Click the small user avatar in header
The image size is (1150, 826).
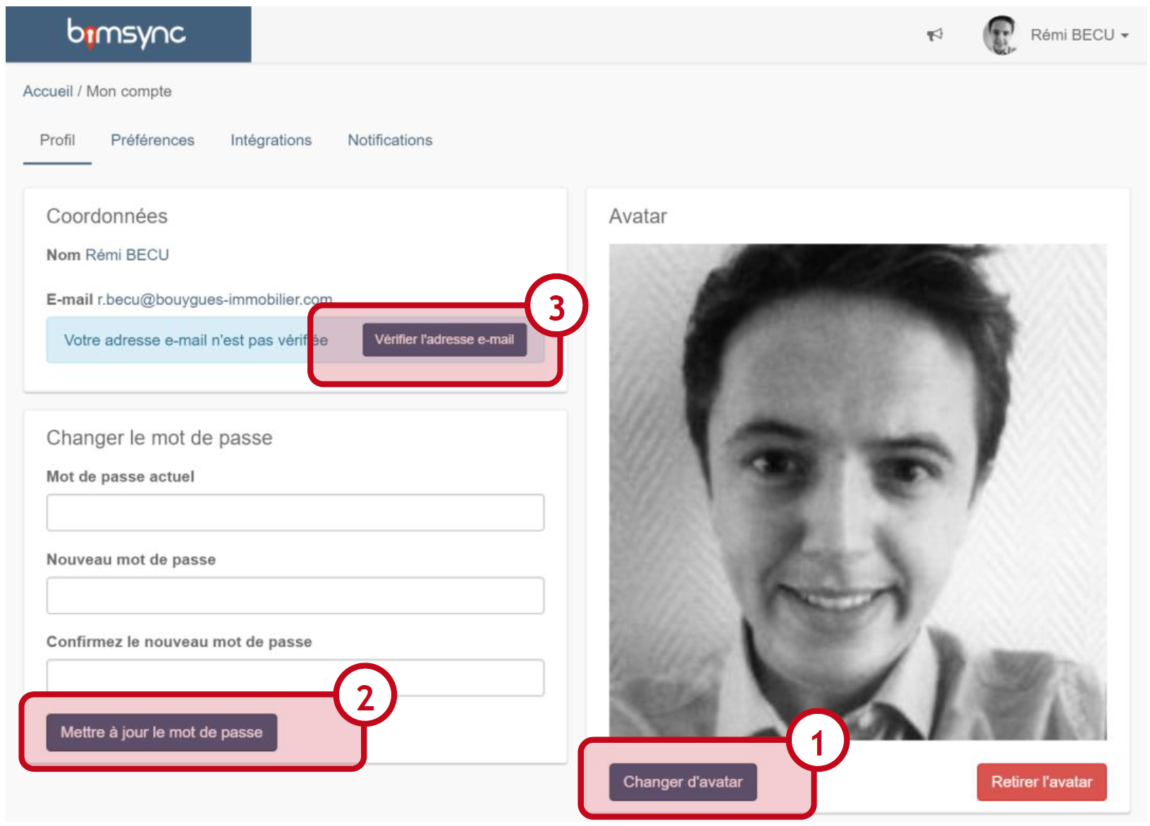(1000, 35)
